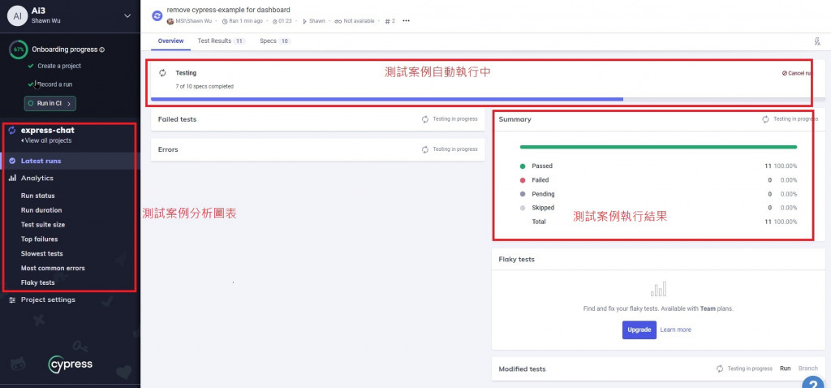This screenshot has height=388, width=831.
Task: Open the Analytics section
Action: pyautogui.click(x=37, y=178)
